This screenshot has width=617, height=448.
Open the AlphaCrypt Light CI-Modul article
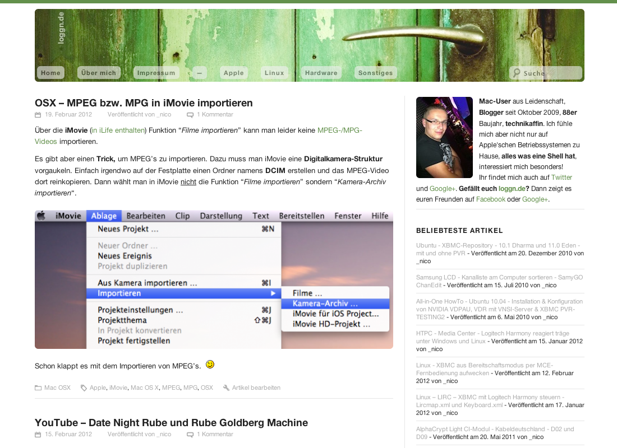pos(495,433)
